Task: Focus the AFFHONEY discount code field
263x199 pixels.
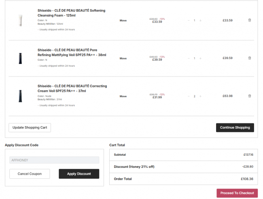Action: pos(54,160)
